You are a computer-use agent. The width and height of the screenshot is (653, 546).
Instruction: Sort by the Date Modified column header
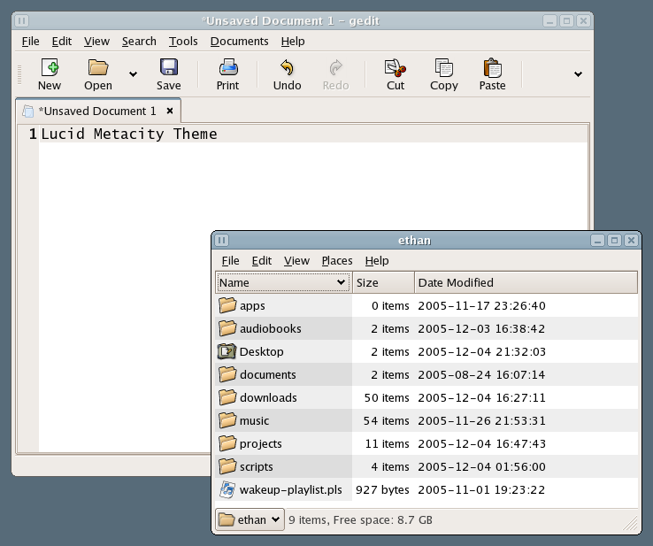tap(526, 283)
